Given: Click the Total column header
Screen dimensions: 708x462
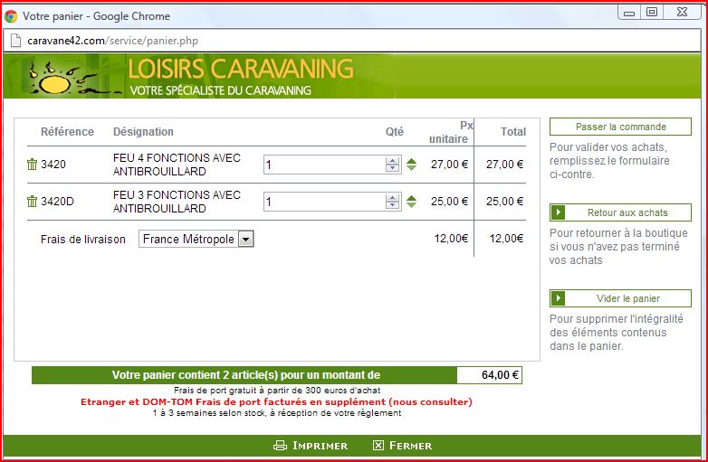Looking at the screenshot, I should click(x=513, y=132).
